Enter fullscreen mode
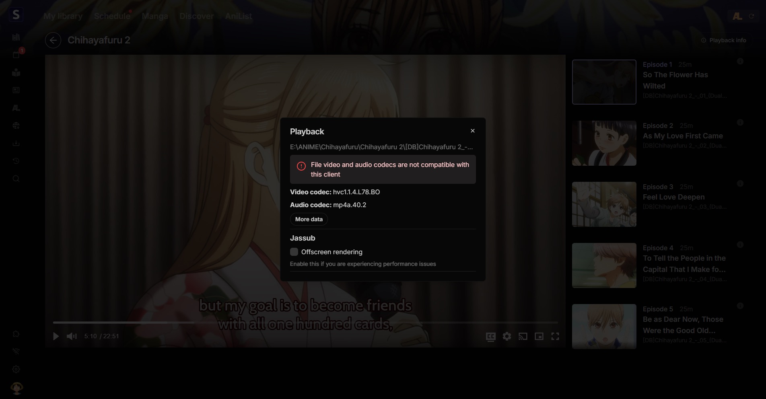 (555, 336)
